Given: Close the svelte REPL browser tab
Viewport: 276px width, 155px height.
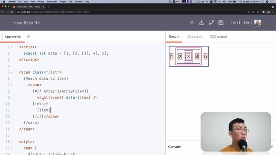Looking at the screenshot, I should 43,7.
